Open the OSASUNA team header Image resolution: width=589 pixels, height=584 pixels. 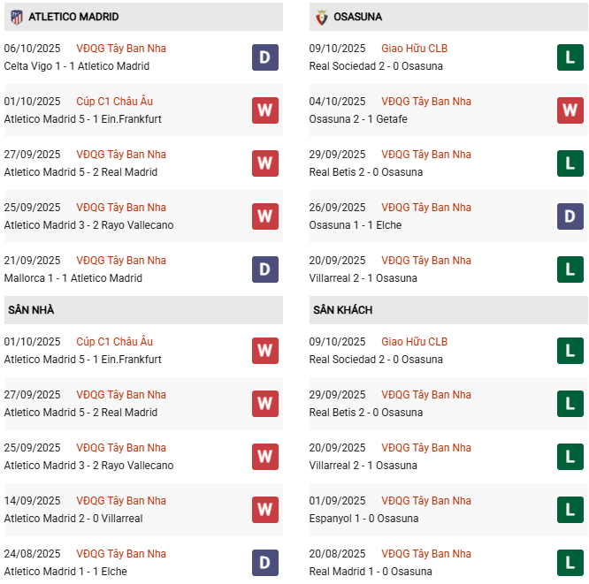(359, 17)
